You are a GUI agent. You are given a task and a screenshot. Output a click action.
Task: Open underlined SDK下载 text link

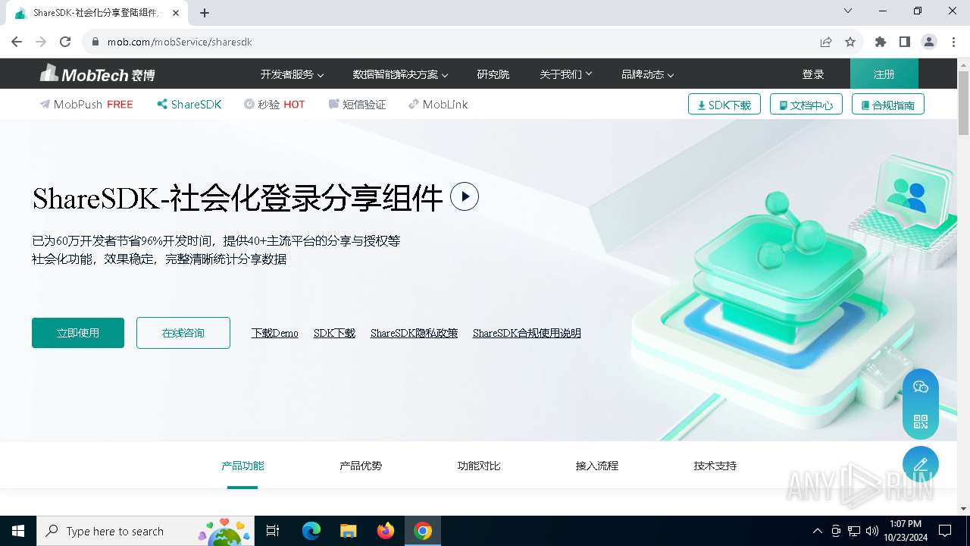pos(334,334)
